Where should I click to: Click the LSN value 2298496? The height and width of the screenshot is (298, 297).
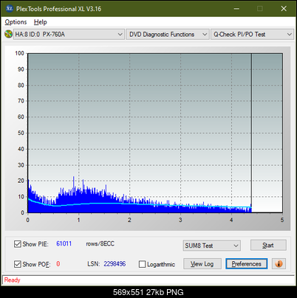[115, 264]
